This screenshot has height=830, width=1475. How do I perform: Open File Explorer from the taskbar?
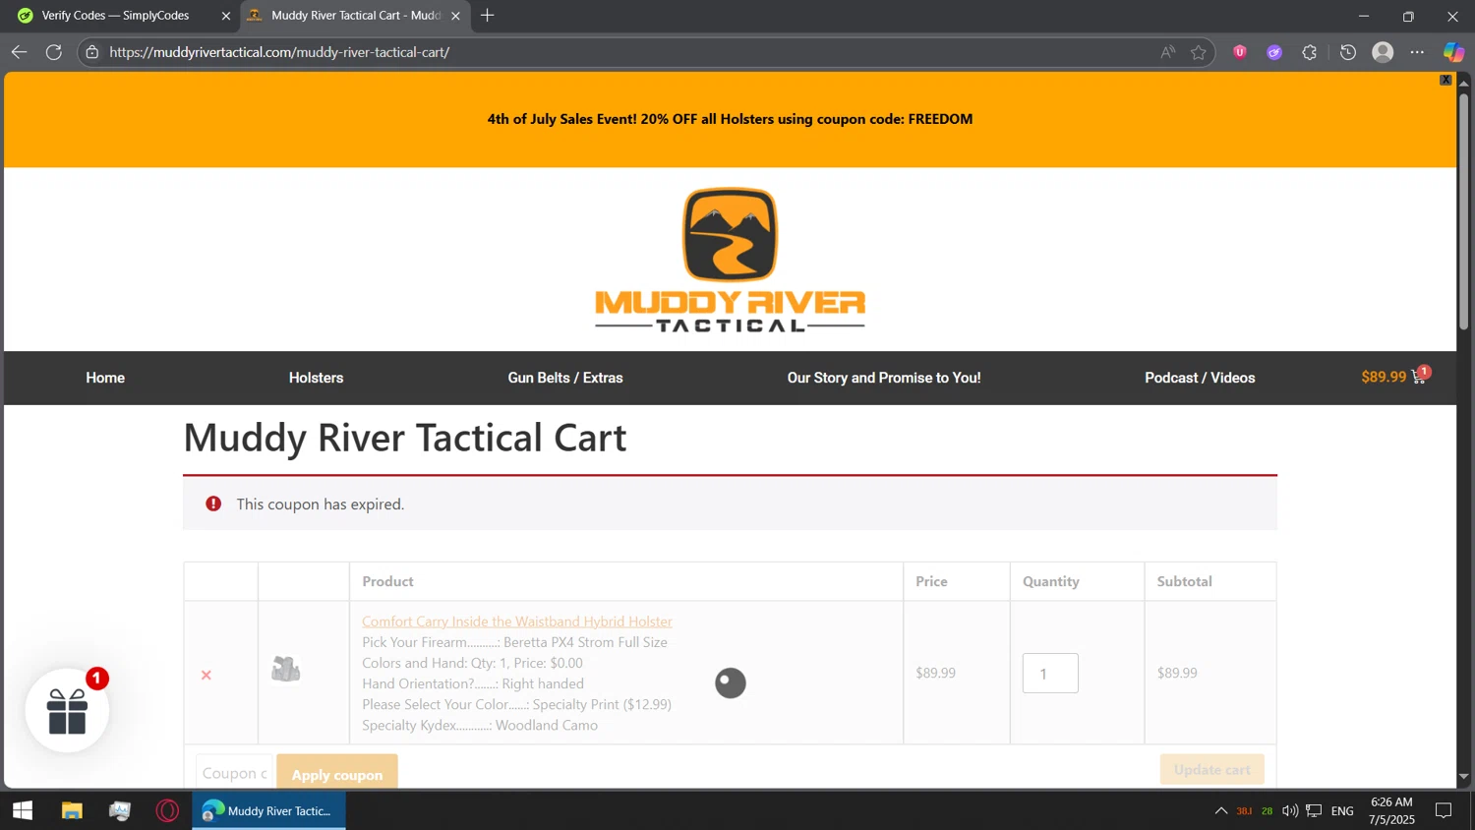72,810
